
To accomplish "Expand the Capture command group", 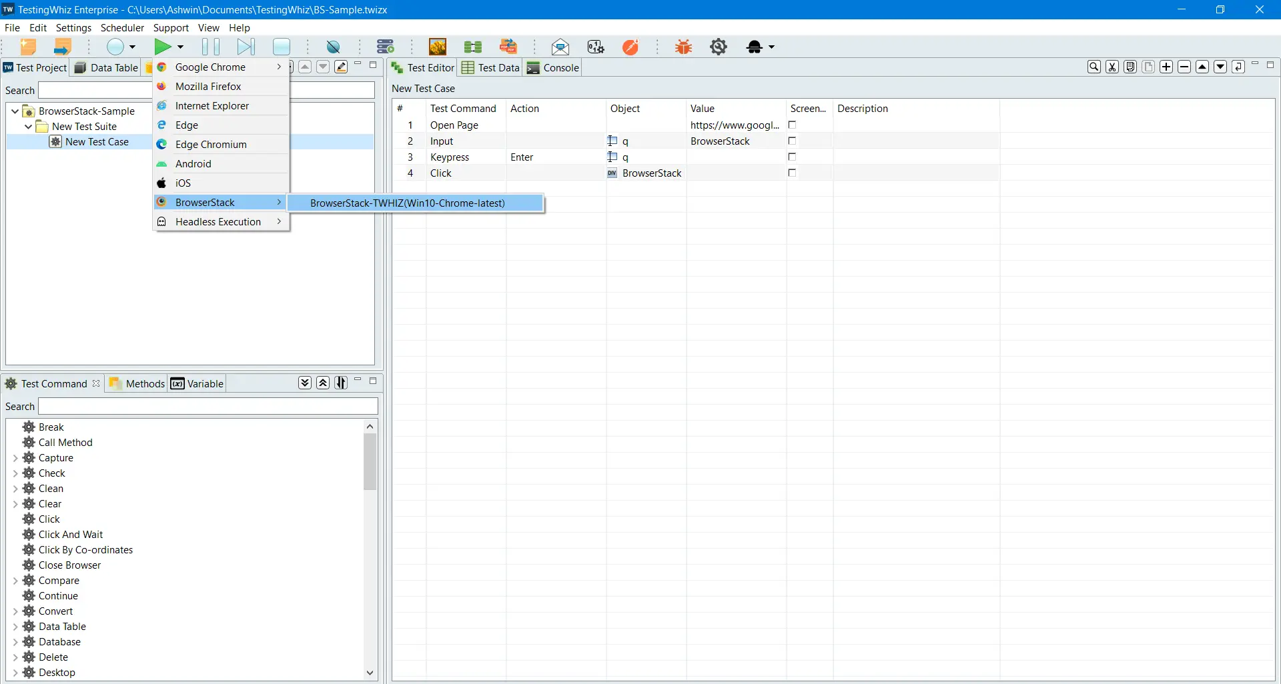I will click(15, 458).
